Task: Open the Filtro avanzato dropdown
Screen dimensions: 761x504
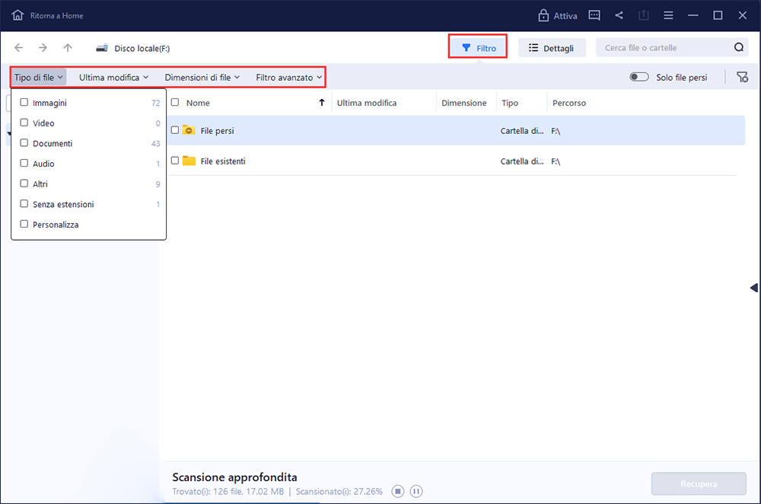Action: pyautogui.click(x=288, y=77)
